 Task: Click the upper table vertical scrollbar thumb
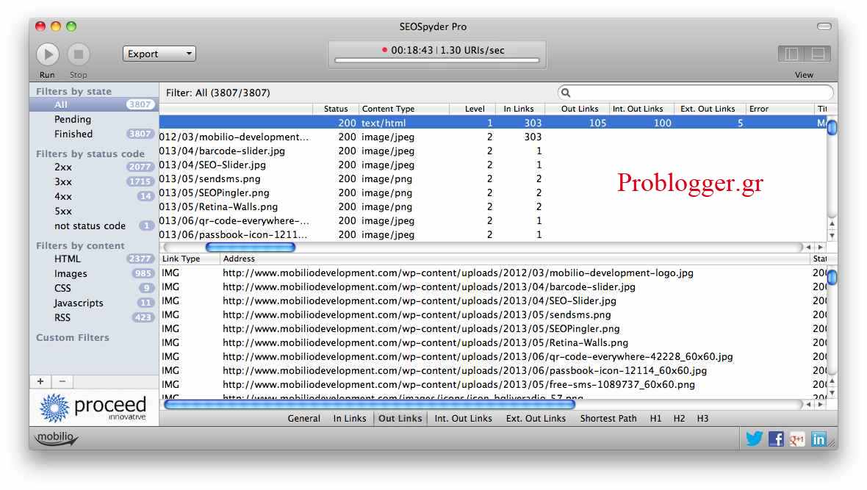click(832, 127)
